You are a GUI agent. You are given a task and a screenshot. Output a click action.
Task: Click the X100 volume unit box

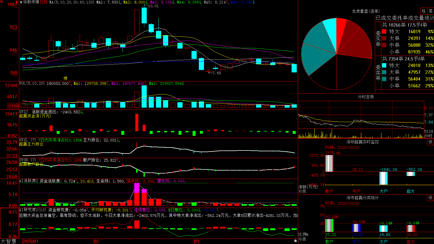(13, 106)
